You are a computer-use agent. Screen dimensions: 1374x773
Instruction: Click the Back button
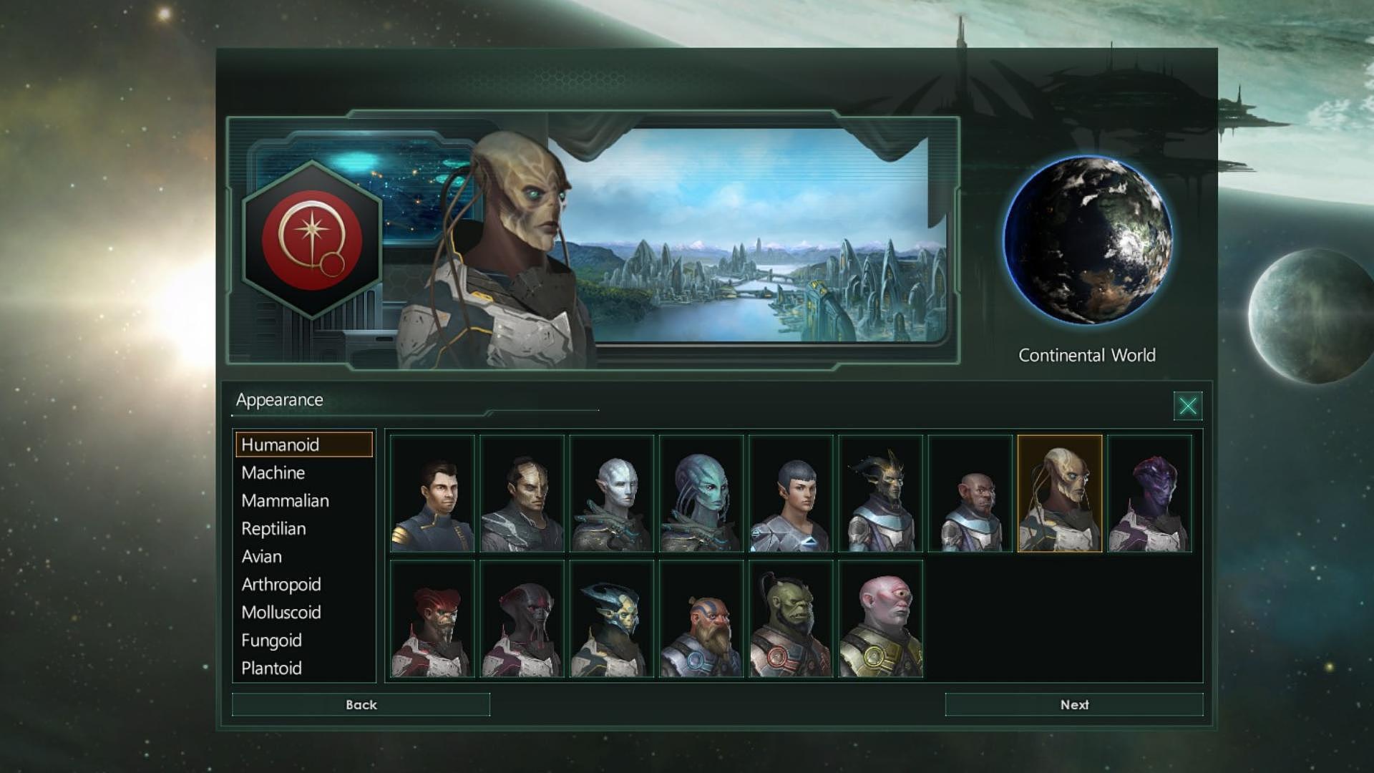coord(361,704)
